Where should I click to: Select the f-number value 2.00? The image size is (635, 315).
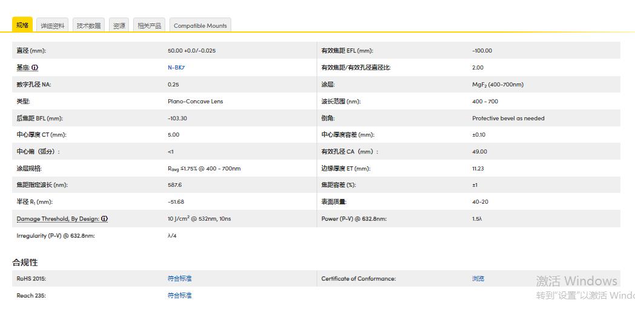[478, 68]
